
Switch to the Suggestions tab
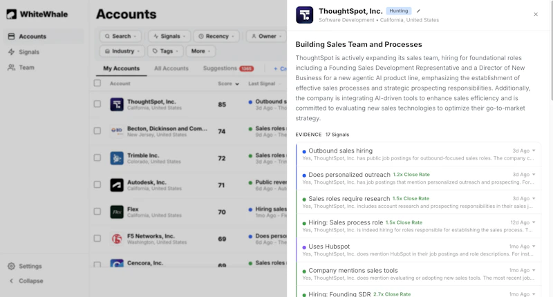(x=228, y=68)
